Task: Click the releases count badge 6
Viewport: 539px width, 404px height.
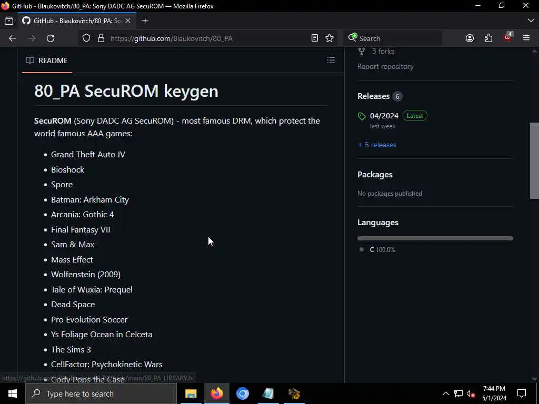Action: tap(397, 97)
